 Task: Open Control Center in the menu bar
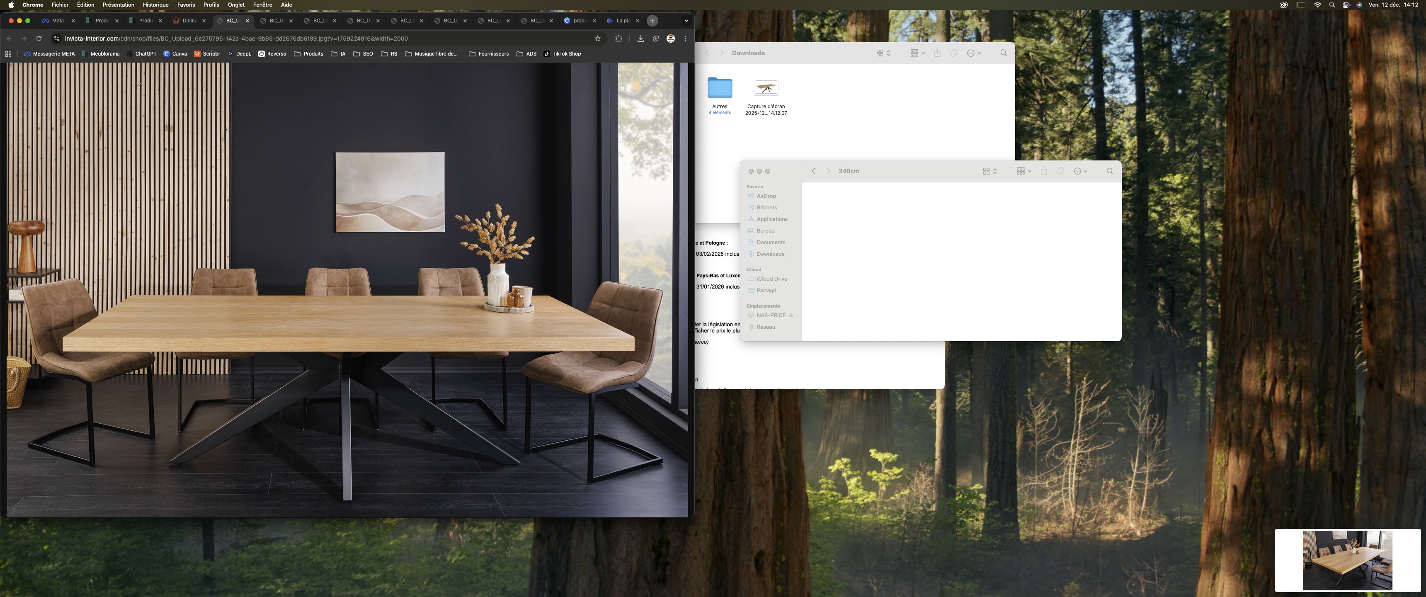[x=1346, y=5]
